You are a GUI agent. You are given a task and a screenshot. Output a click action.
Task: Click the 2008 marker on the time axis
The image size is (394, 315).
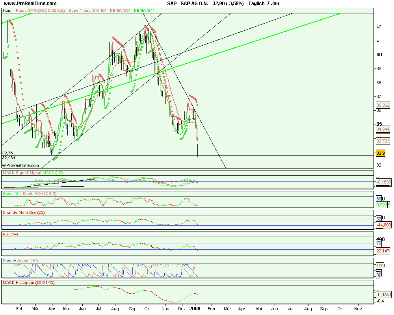pyautogui.click(x=195, y=309)
